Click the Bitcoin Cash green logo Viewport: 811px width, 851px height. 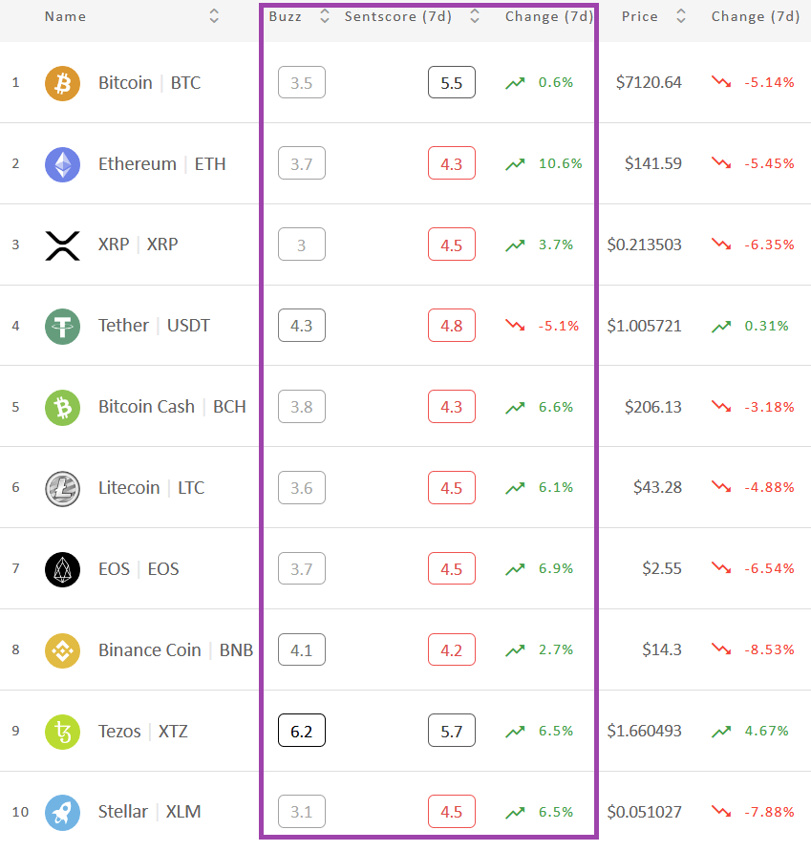(62, 408)
